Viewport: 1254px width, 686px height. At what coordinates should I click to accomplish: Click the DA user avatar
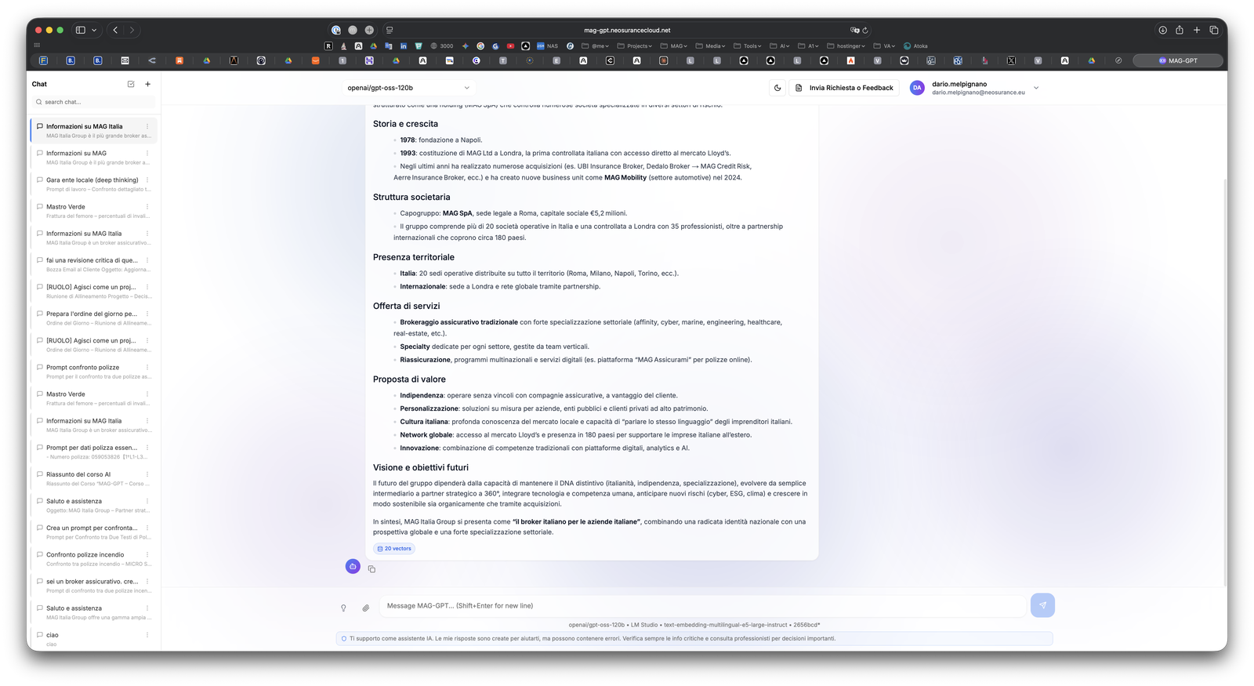point(917,88)
